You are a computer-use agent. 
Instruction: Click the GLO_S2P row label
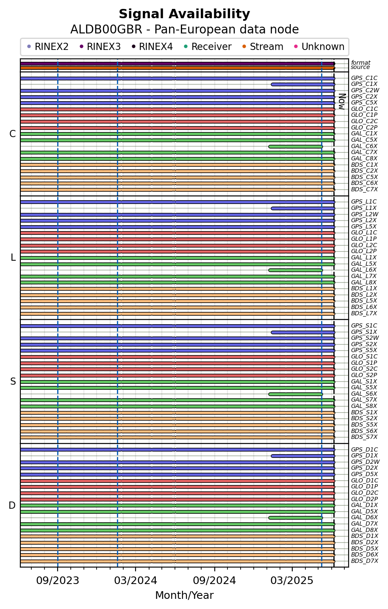click(364, 375)
